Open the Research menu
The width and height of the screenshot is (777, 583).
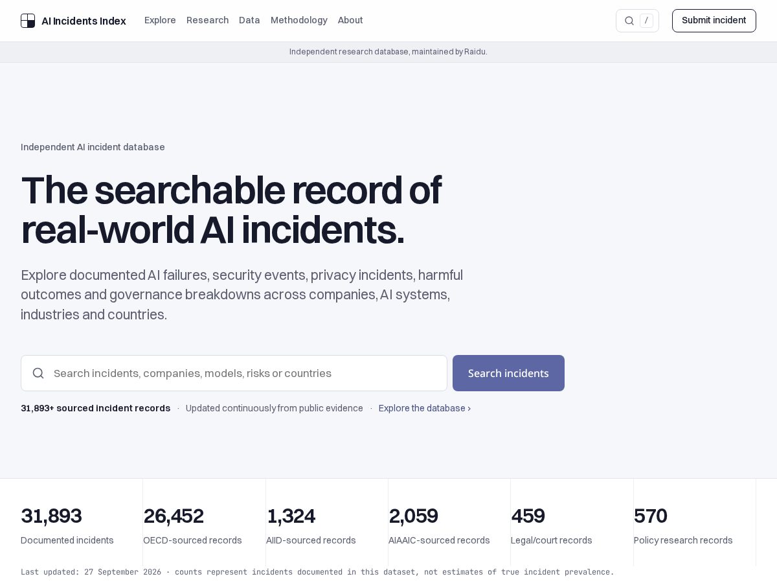pos(207,20)
